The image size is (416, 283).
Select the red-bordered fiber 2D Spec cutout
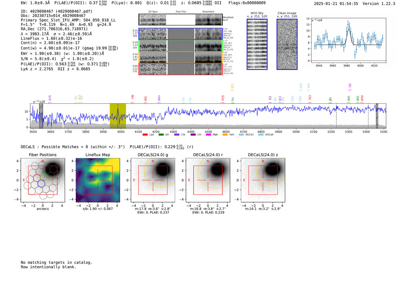click(153, 69)
